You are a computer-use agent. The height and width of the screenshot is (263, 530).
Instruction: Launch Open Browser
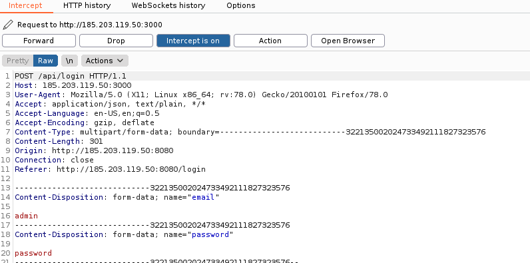348,41
